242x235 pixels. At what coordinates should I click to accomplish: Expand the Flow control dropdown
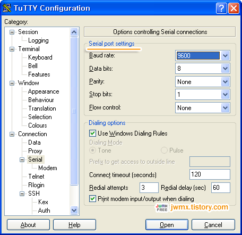pyautogui.click(x=225, y=107)
